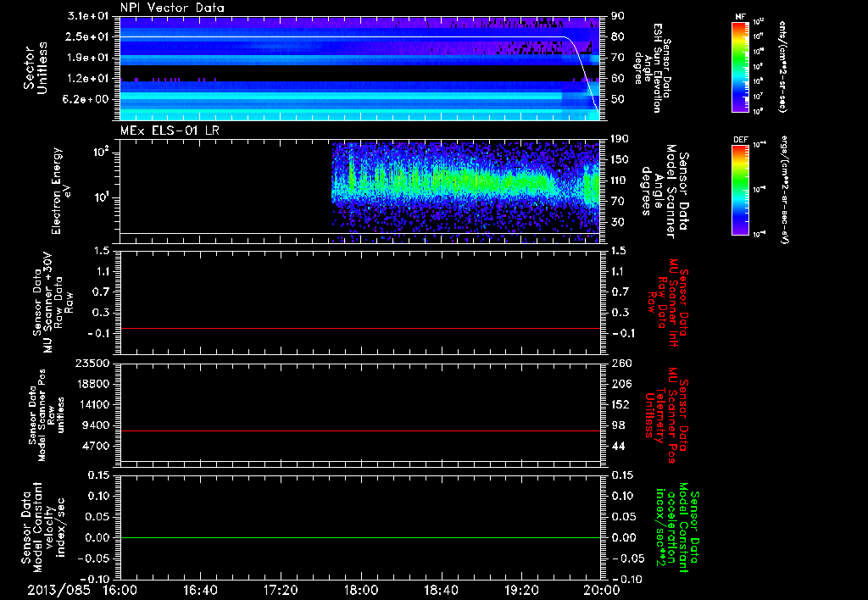Image resolution: width=868 pixels, height=600 pixels.
Task: Click the '1.2e+01' sector tick value
Action: (x=88, y=79)
